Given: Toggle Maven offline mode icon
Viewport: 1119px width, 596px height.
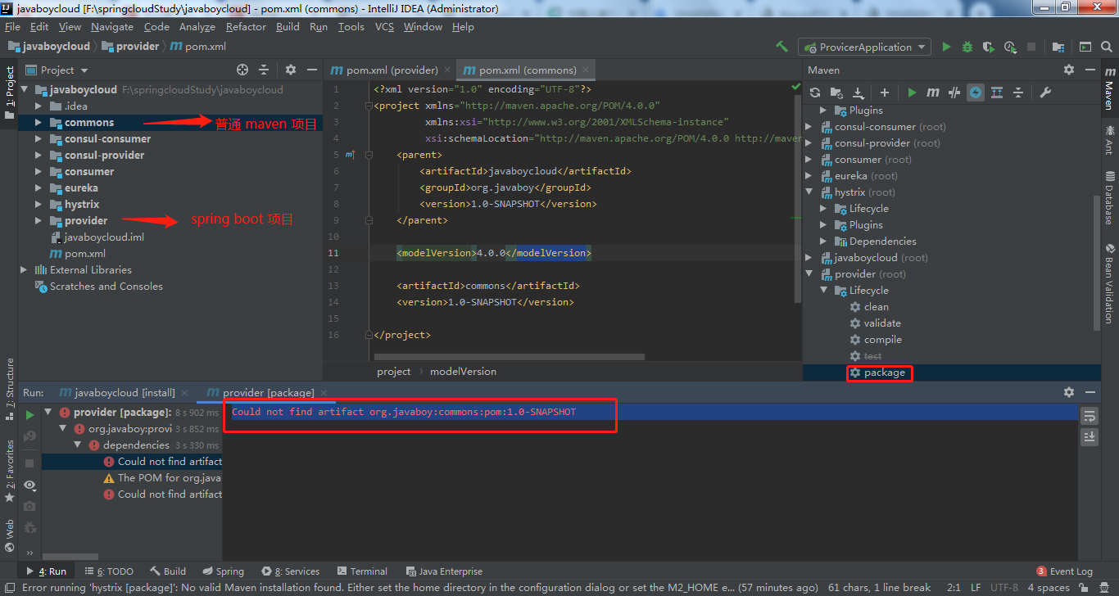Looking at the screenshot, I should 954,93.
